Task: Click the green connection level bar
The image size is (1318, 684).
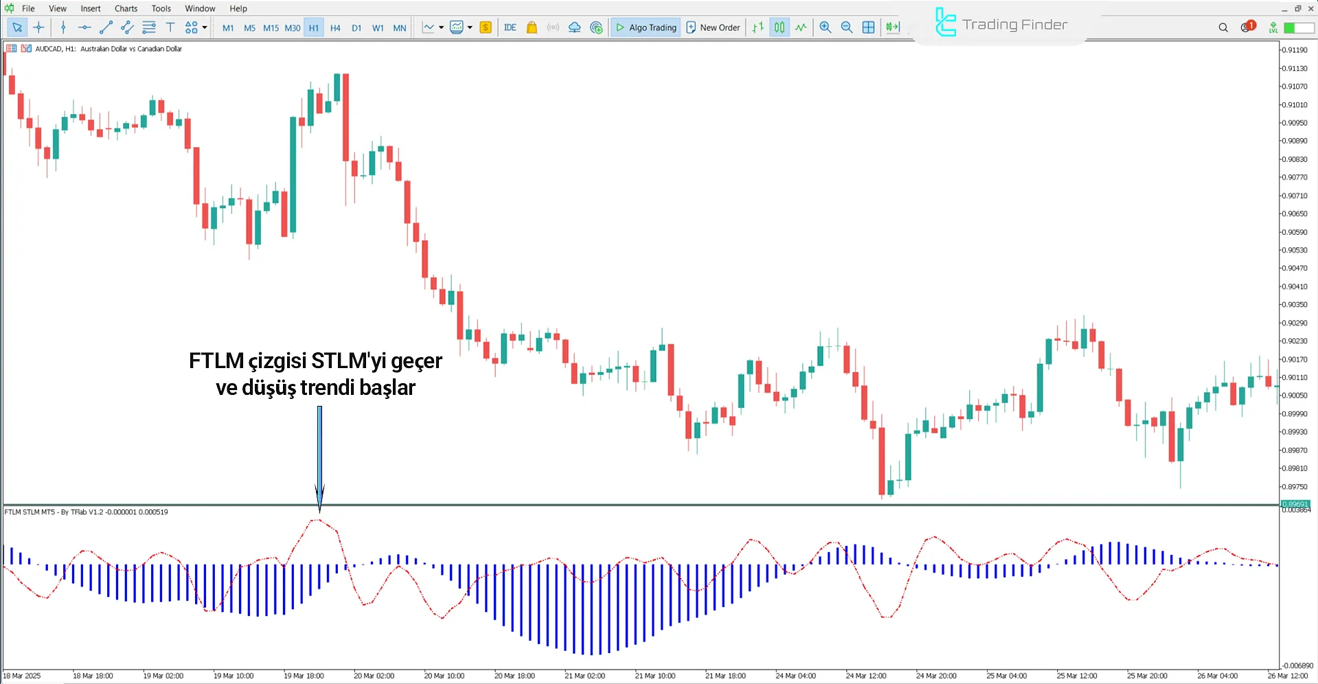Action: (x=1298, y=27)
